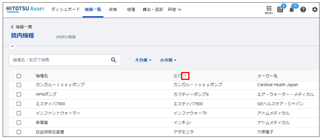
Task: Check the 白血球除去装置 row checkbox
Action: tap(19, 132)
